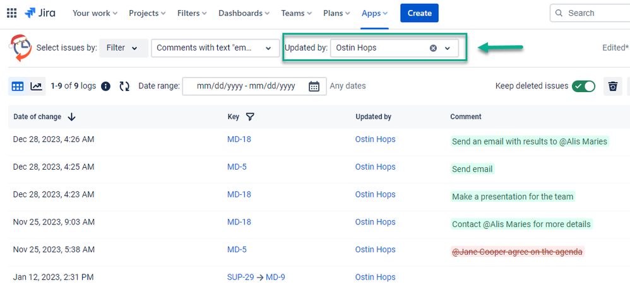Click the Updated by column header

tap(373, 117)
